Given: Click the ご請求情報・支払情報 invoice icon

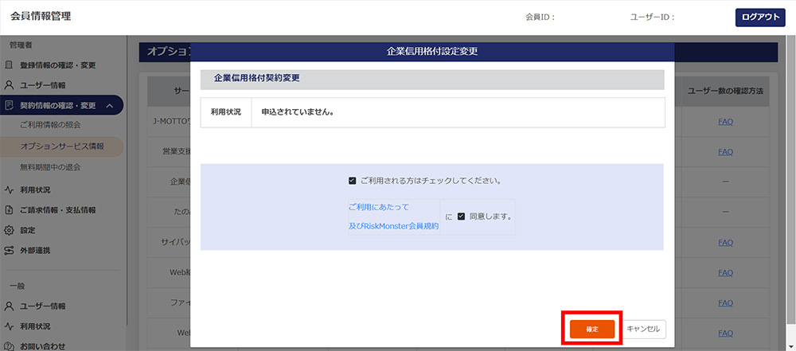Looking at the screenshot, I should point(9,210).
